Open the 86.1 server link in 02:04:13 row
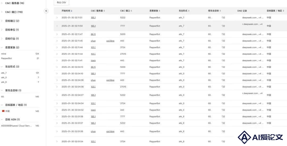287x146 pixels. (93, 67)
